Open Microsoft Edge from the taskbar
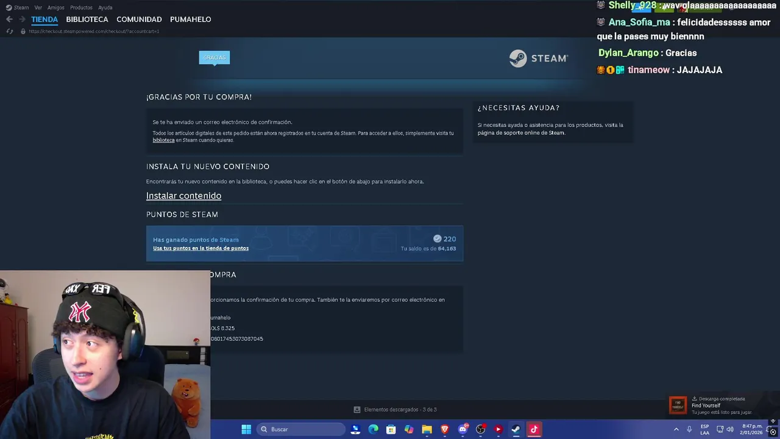The height and width of the screenshot is (439, 780). coord(374,429)
